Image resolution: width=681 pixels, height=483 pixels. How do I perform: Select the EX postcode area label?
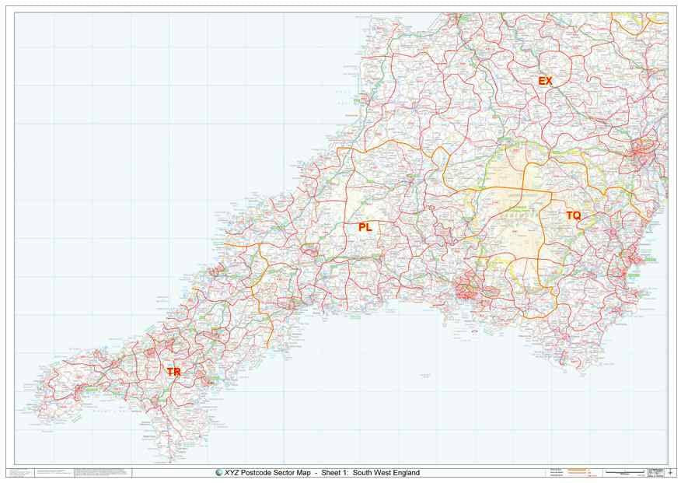[x=547, y=80]
